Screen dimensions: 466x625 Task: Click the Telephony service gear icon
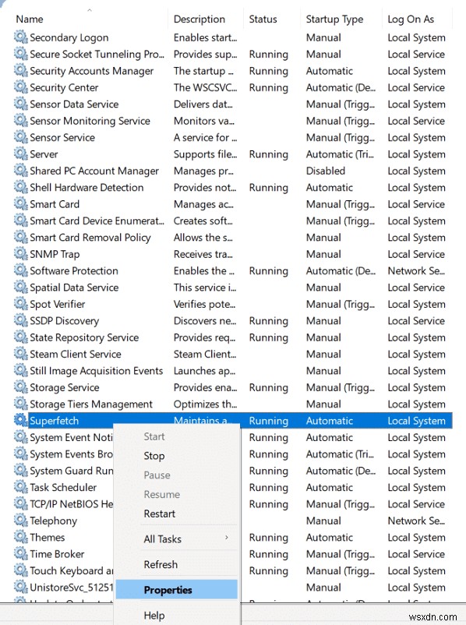click(21, 520)
